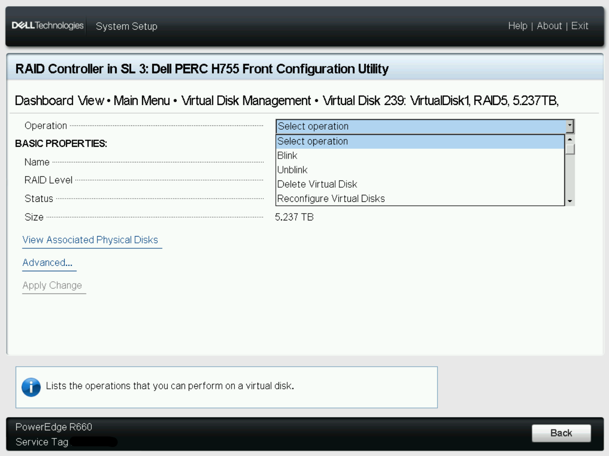The image size is (609, 456).
Task: Click the blue info icon
Action: click(31, 387)
